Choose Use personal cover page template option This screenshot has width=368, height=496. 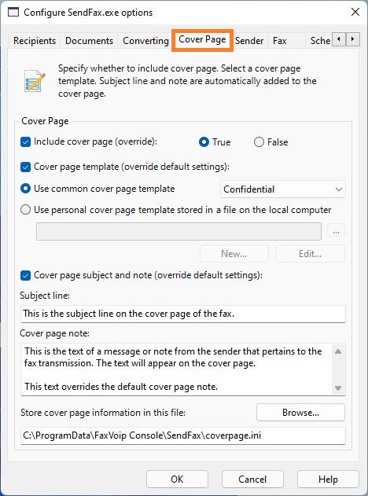tap(25, 210)
